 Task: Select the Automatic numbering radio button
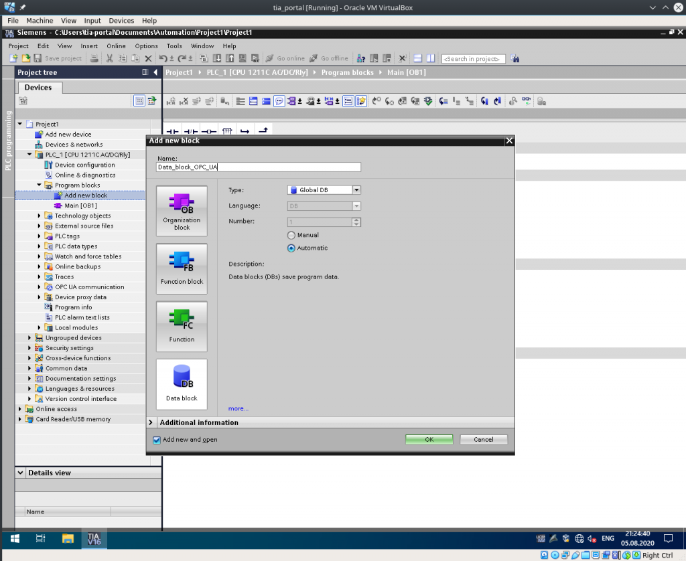pos(291,248)
